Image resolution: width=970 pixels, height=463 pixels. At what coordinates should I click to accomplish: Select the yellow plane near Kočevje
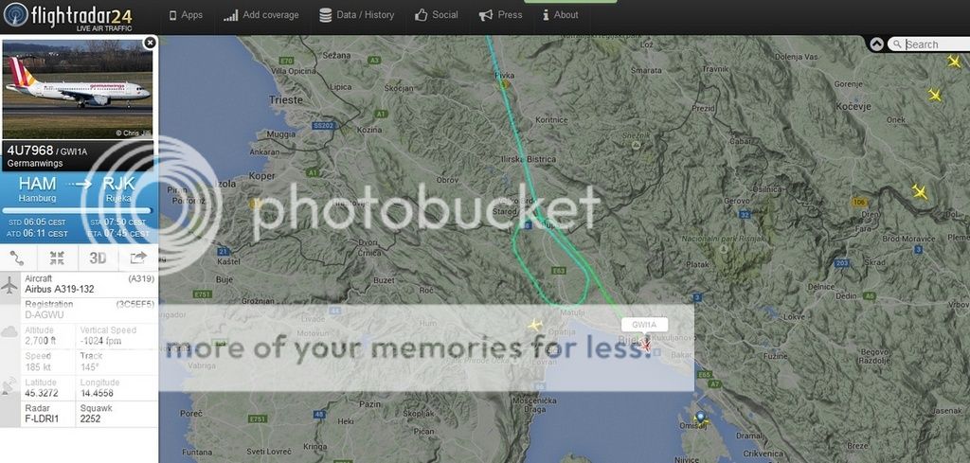coord(935,95)
